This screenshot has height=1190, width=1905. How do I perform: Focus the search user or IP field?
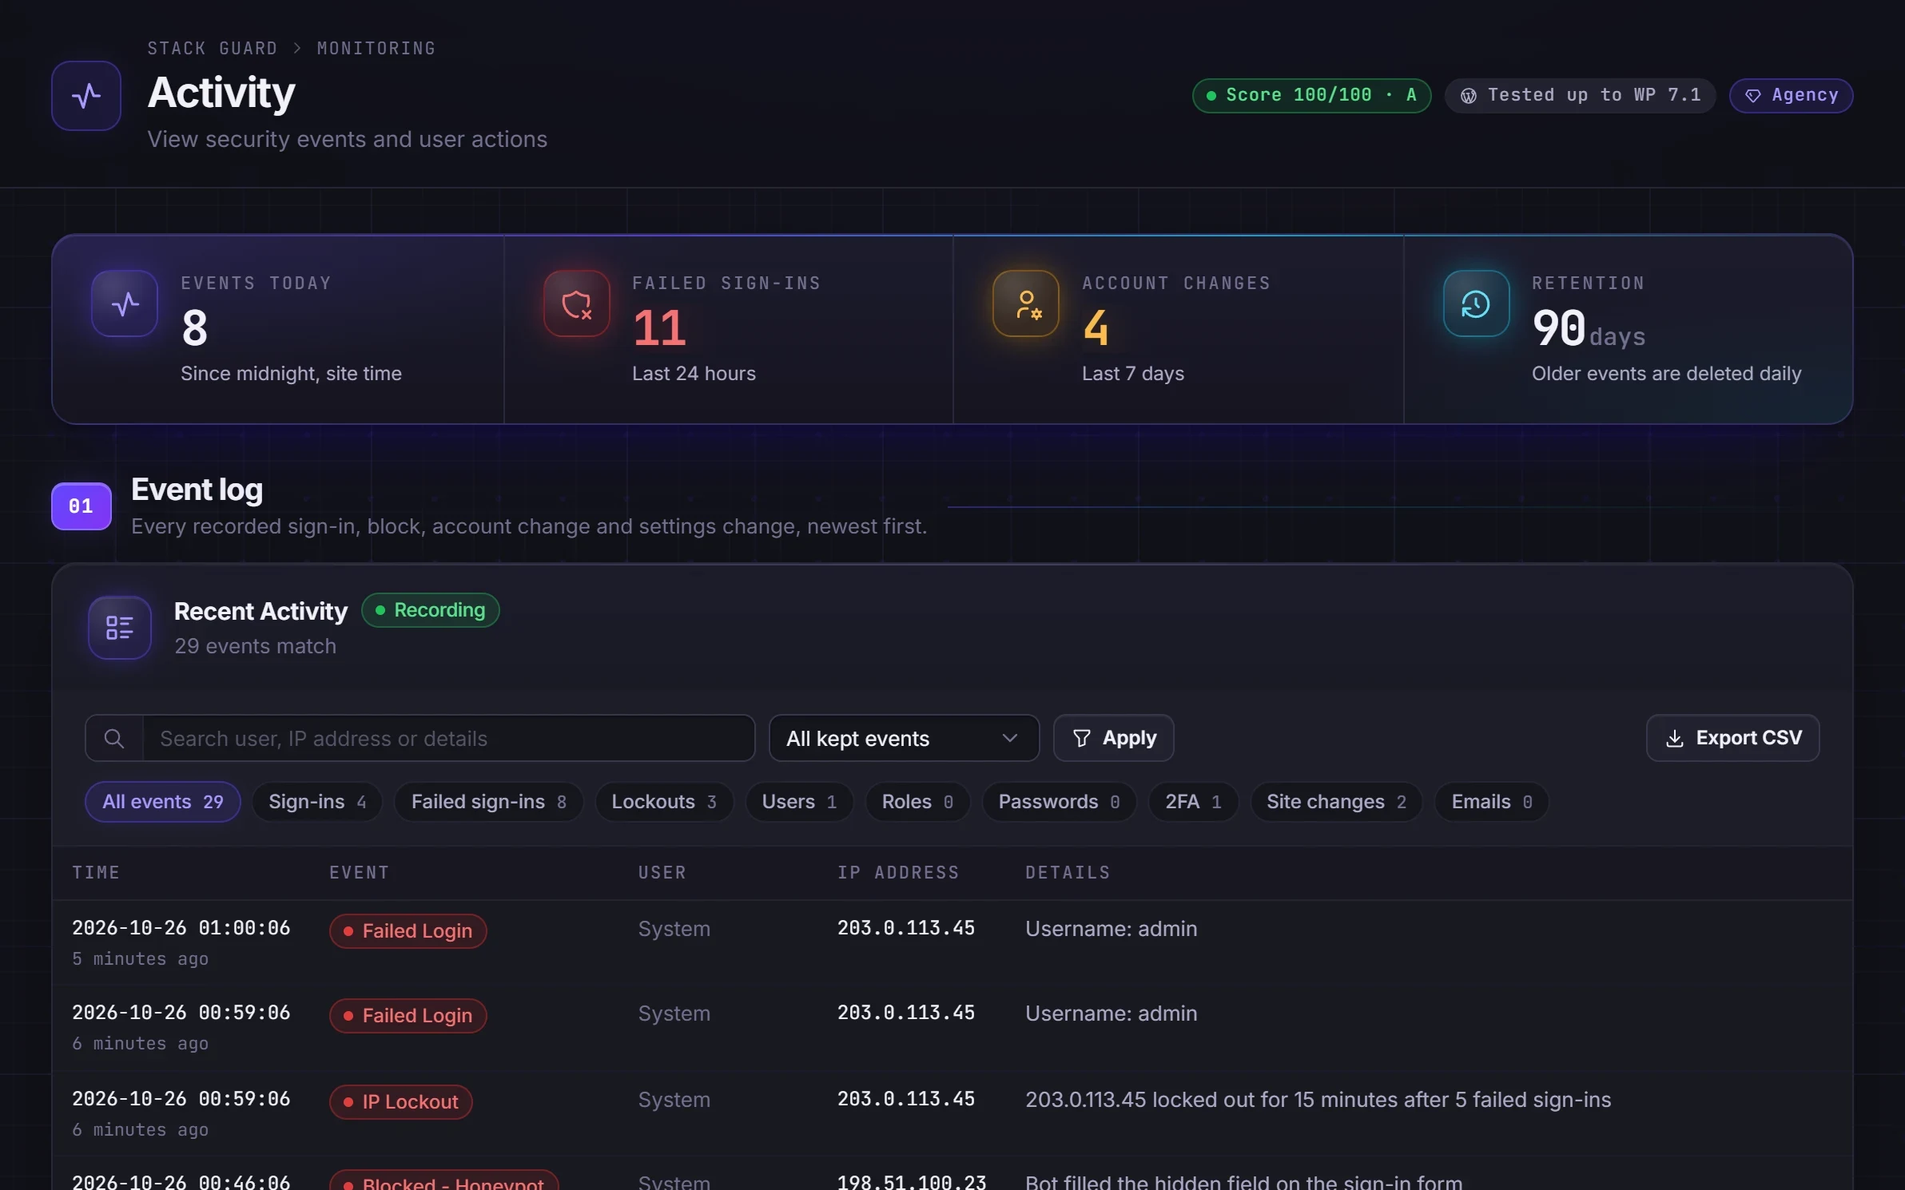click(x=448, y=738)
